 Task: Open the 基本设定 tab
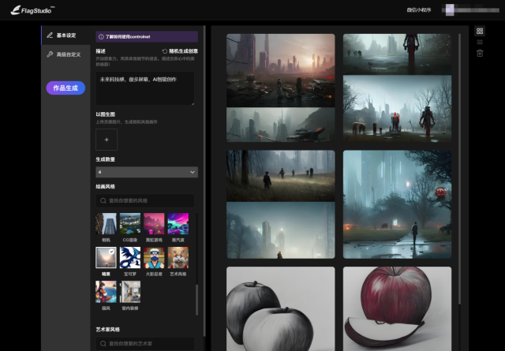click(66, 35)
